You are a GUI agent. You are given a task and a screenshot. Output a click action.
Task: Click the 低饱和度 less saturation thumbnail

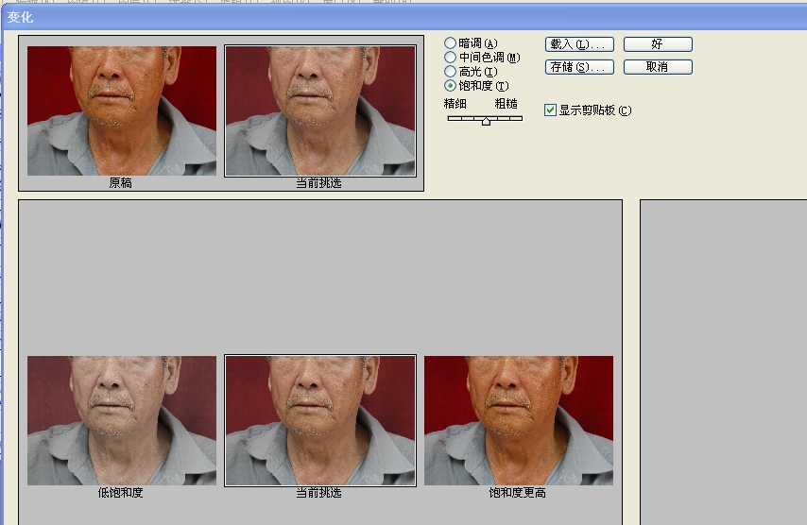[122, 420]
